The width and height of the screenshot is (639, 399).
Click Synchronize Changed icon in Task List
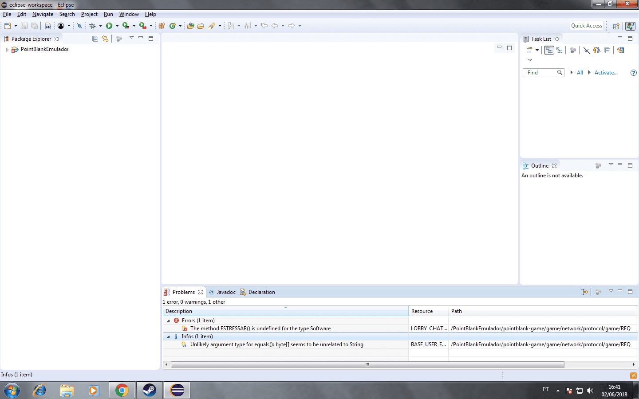(621, 50)
